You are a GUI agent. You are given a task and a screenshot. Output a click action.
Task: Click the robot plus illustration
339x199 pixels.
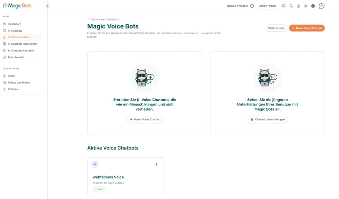[x=144, y=78]
